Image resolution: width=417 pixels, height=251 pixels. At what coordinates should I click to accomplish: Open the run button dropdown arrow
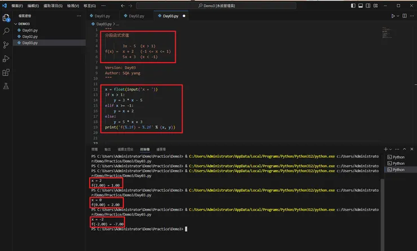pyautogui.click(x=398, y=16)
